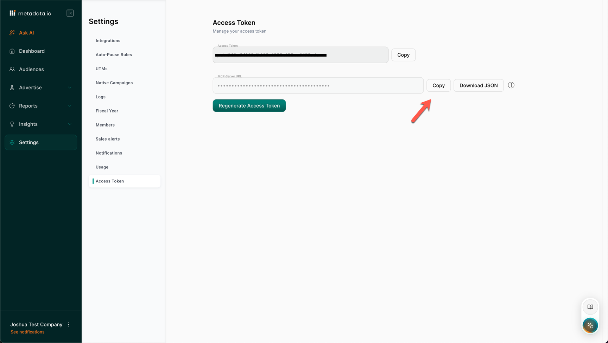
Task: Open the book help icon
Action: [590, 307]
